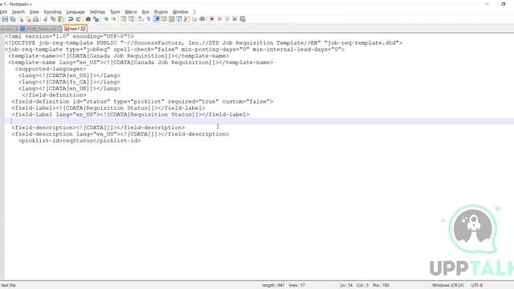Open the Run menu

(x=145, y=12)
